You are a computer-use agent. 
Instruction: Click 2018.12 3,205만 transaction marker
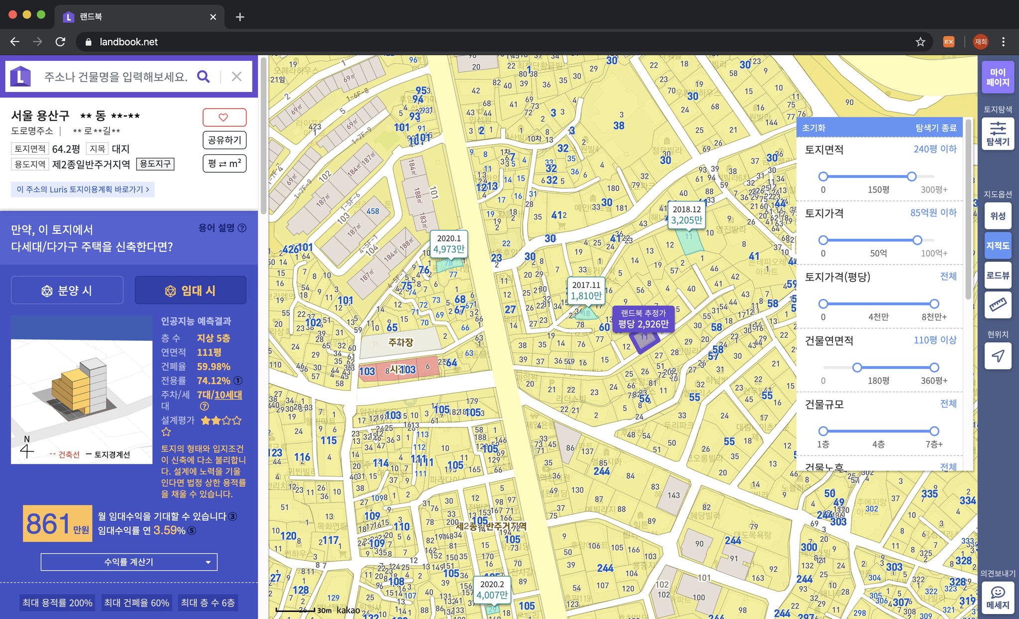[686, 215]
